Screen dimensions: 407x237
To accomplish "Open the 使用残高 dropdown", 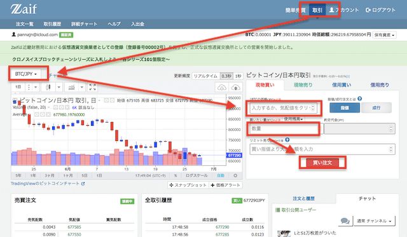I will 293,119.
